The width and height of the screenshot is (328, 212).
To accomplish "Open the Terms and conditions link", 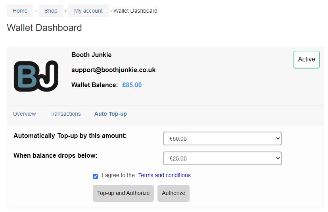I will pos(165,175).
